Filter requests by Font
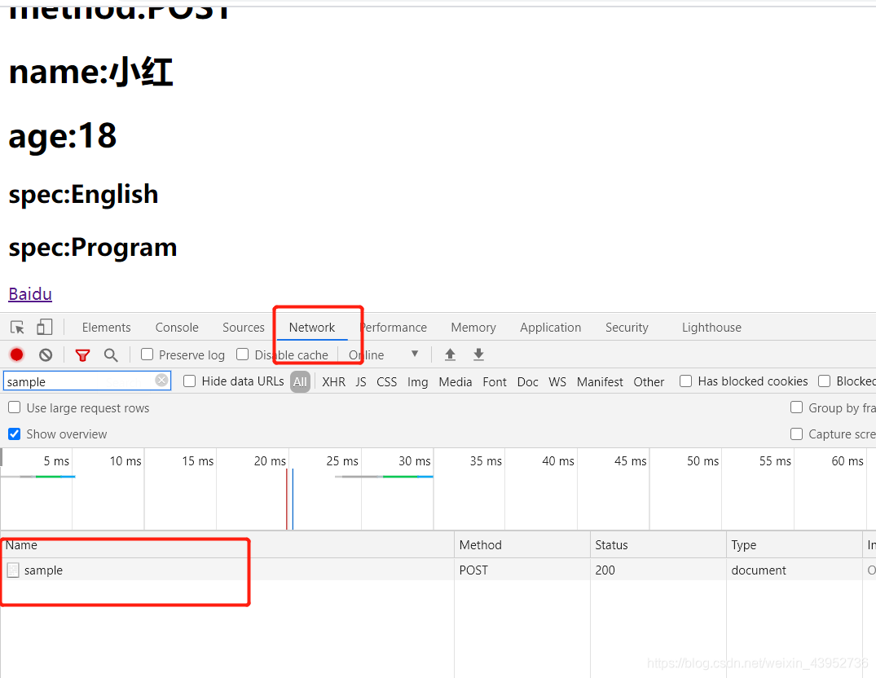The height and width of the screenshot is (678, 876). point(495,382)
